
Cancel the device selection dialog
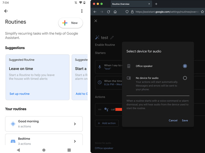point(173,120)
